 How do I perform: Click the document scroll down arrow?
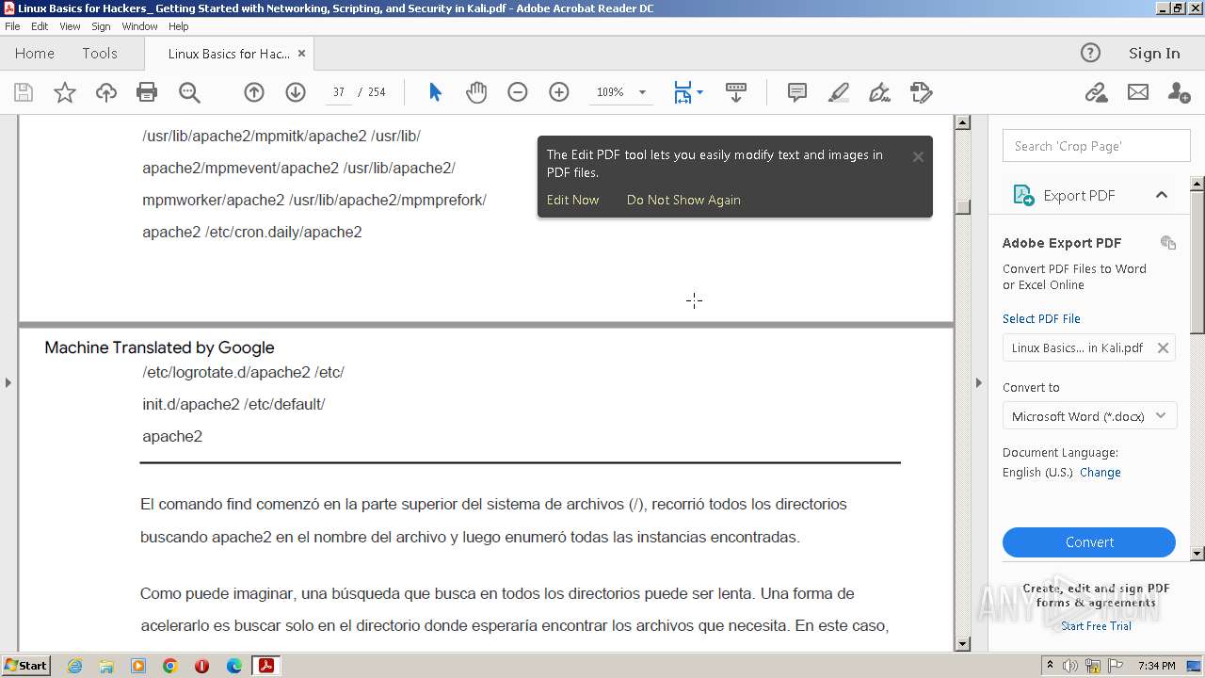tap(962, 644)
